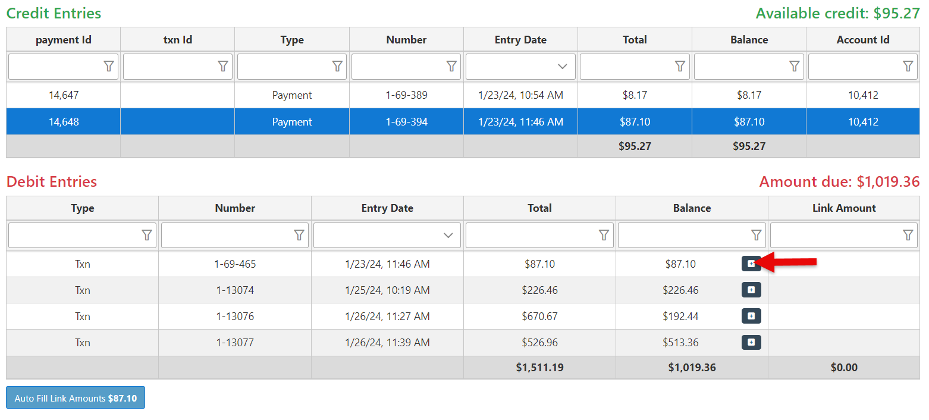Select debit row numbered 1-13077

(x=235, y=343)
